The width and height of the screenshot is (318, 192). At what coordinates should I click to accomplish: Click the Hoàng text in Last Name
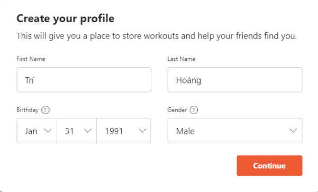click(188, 80)
